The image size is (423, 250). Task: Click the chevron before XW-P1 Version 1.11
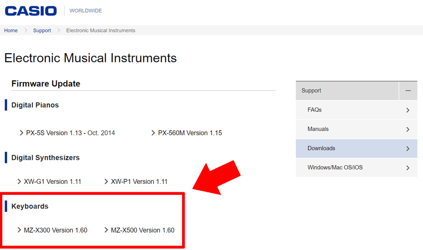coord(106,181)
